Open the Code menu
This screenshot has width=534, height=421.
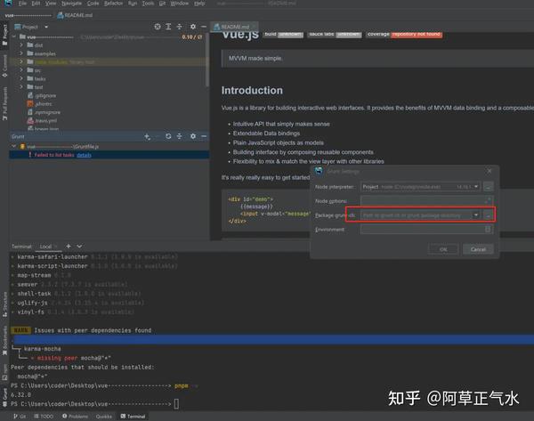click(x=93, y=4)
